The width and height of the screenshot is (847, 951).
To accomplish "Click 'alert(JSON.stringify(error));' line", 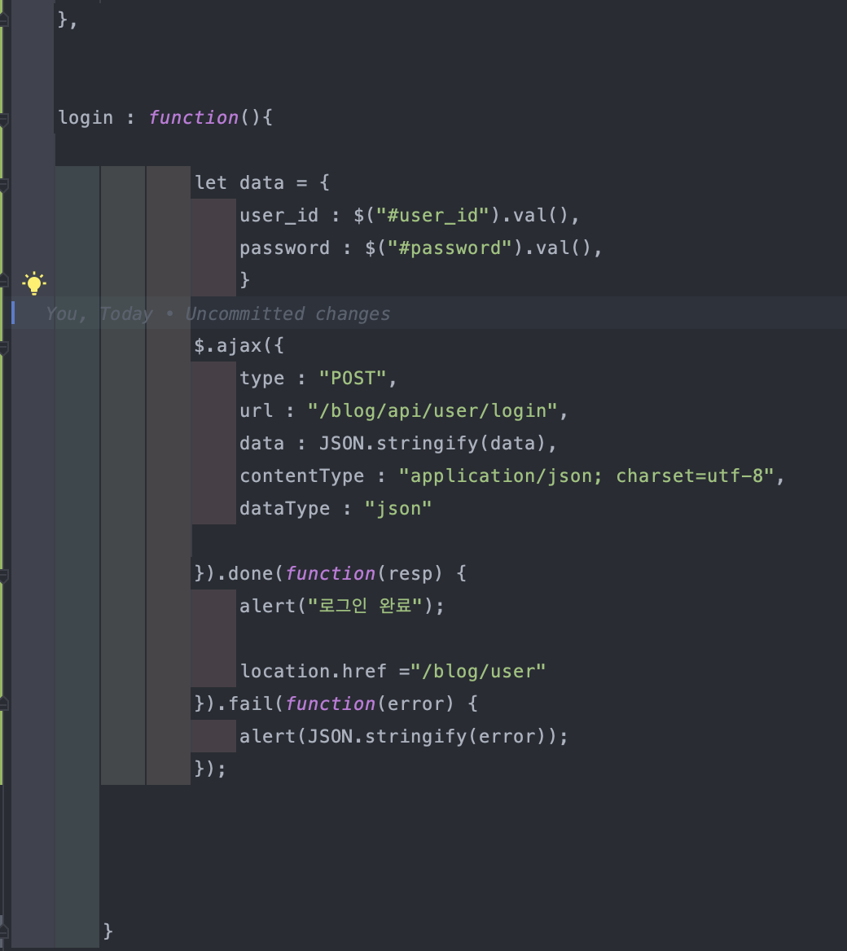I will tap(404, 737).
